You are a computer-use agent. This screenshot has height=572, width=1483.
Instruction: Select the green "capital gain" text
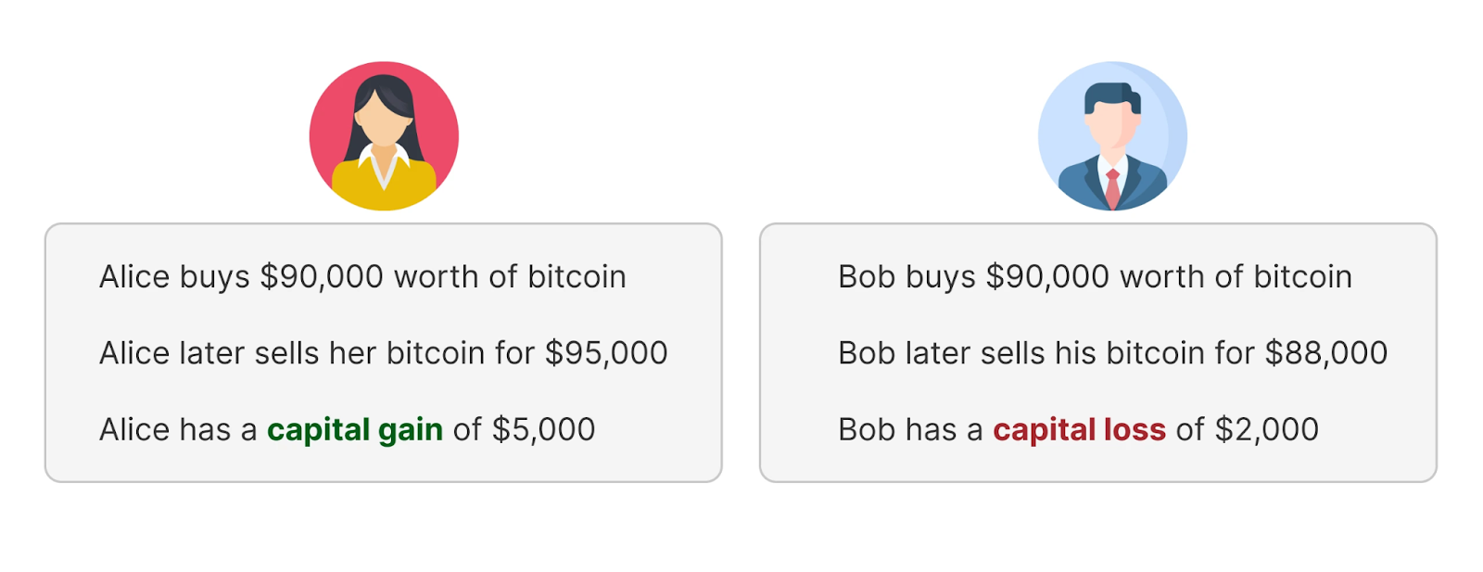click(355, 429)
